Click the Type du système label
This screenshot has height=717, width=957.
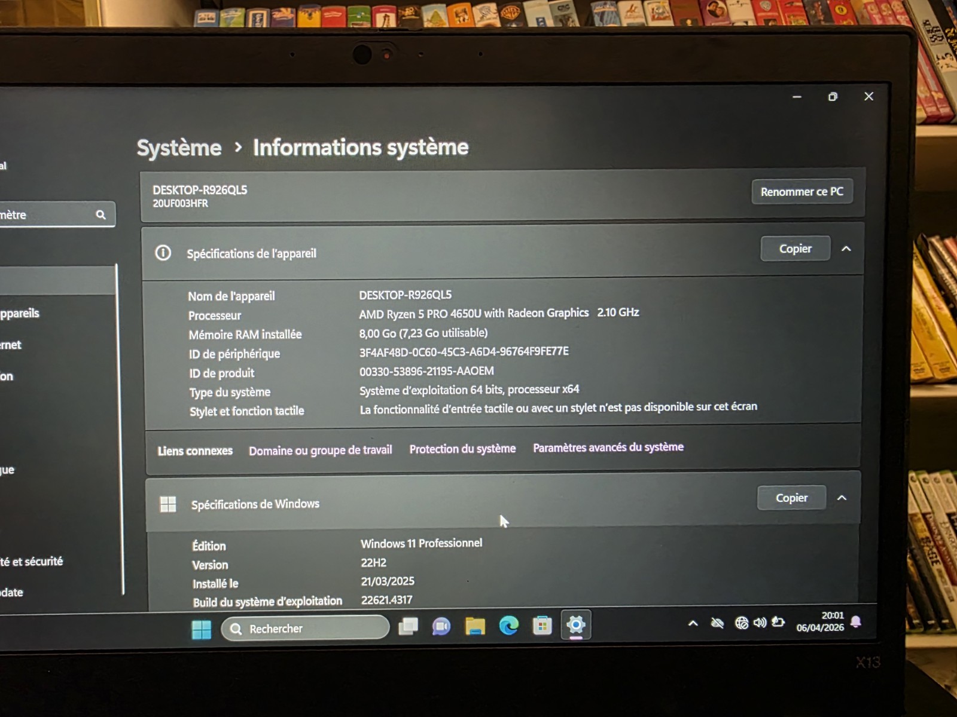[230, 393]
